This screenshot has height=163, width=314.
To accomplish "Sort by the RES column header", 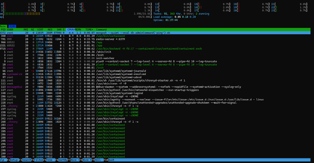I will (50, 30).
